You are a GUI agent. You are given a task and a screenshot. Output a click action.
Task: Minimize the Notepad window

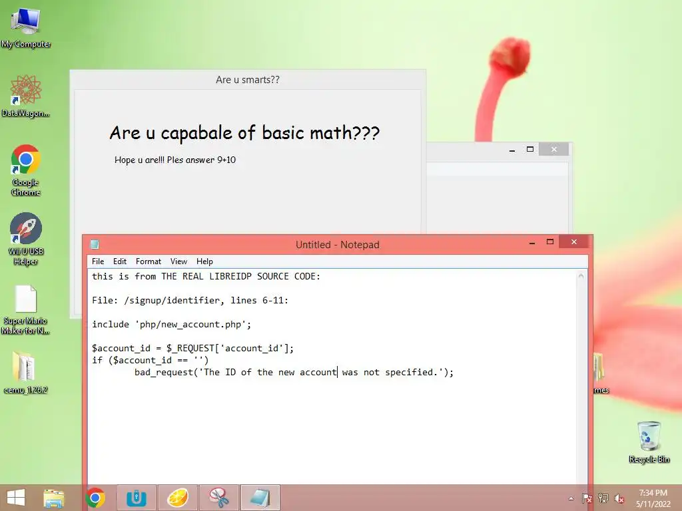(x=532, y=242)
